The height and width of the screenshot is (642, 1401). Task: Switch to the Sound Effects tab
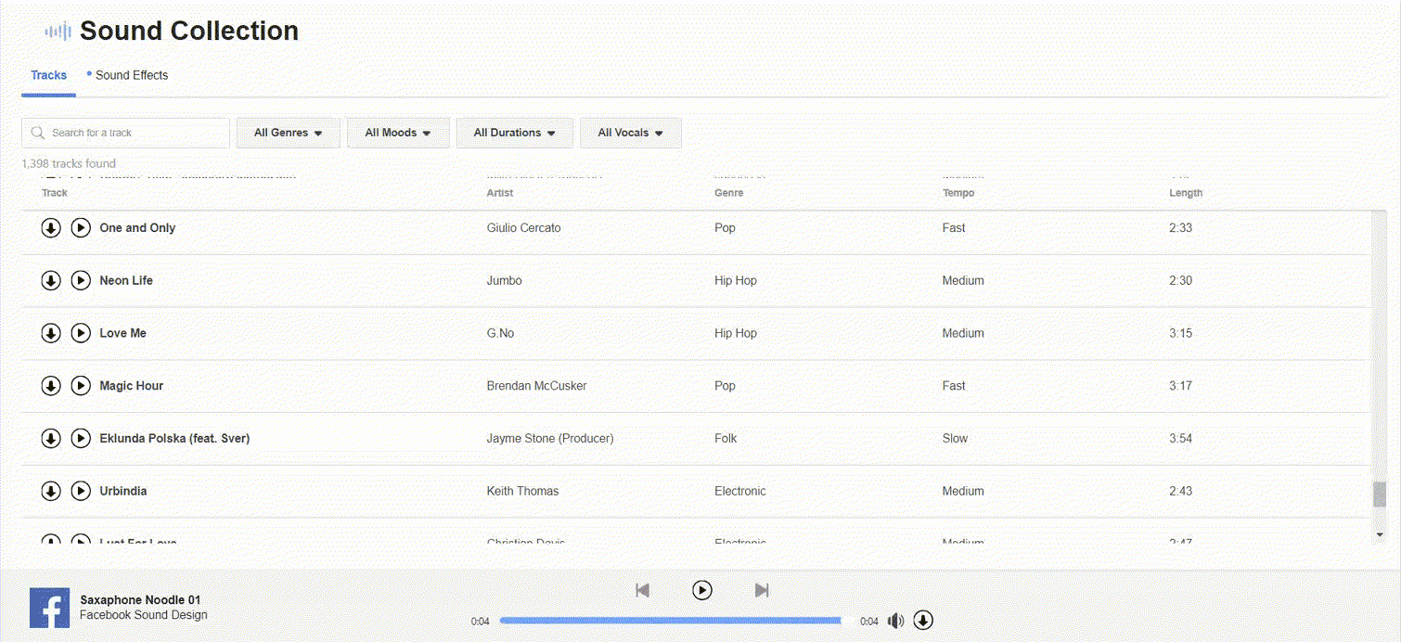click(x=131, y=75)
